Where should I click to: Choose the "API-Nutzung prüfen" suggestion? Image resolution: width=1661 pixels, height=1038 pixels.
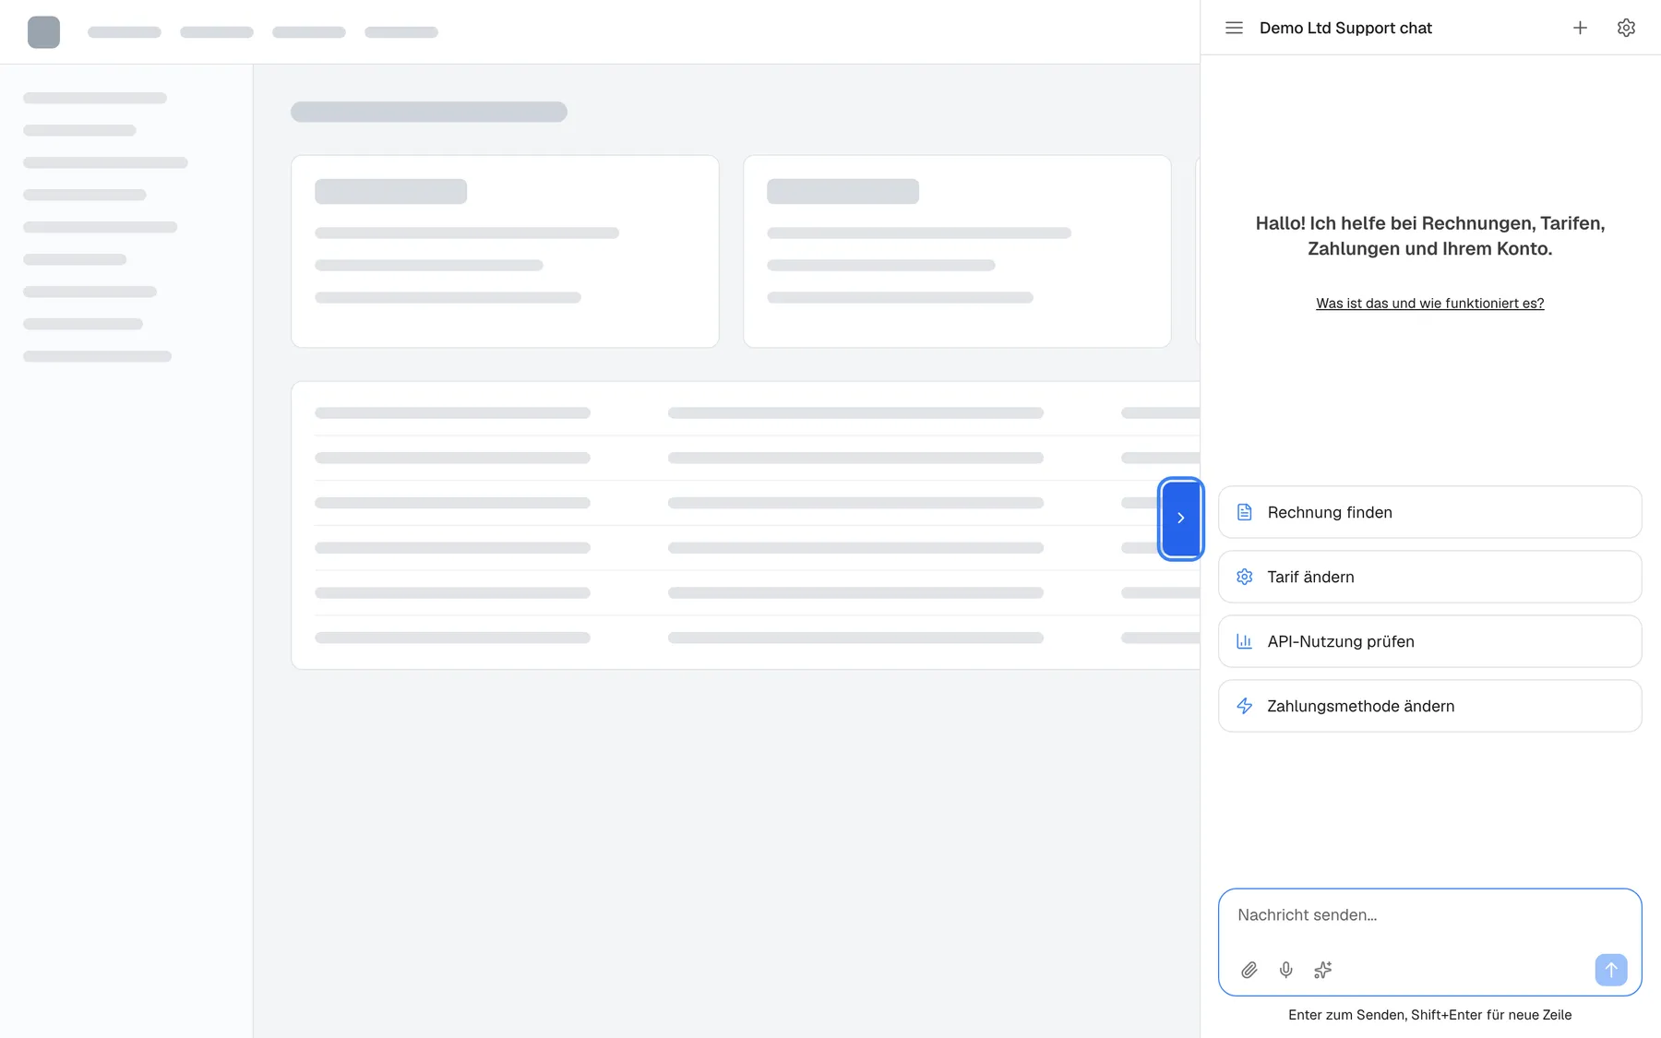[1429, 641]
